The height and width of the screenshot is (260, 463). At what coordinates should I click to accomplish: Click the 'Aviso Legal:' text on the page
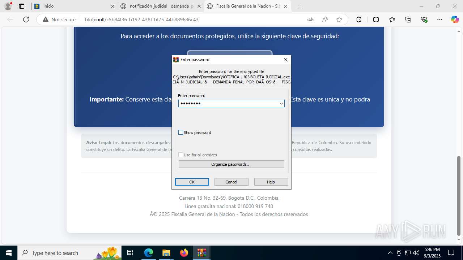(x=99, y=143)
